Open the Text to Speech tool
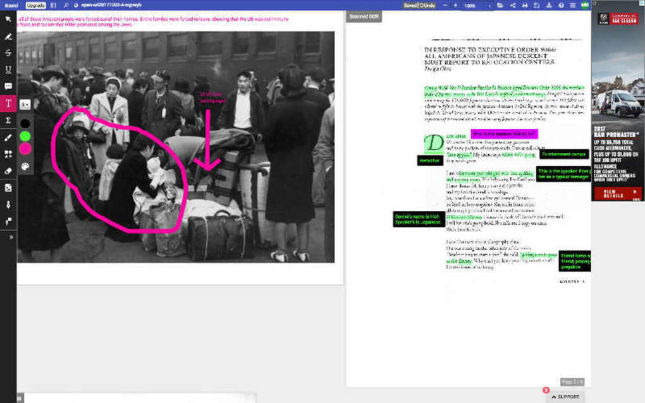 tap(8, 222)
